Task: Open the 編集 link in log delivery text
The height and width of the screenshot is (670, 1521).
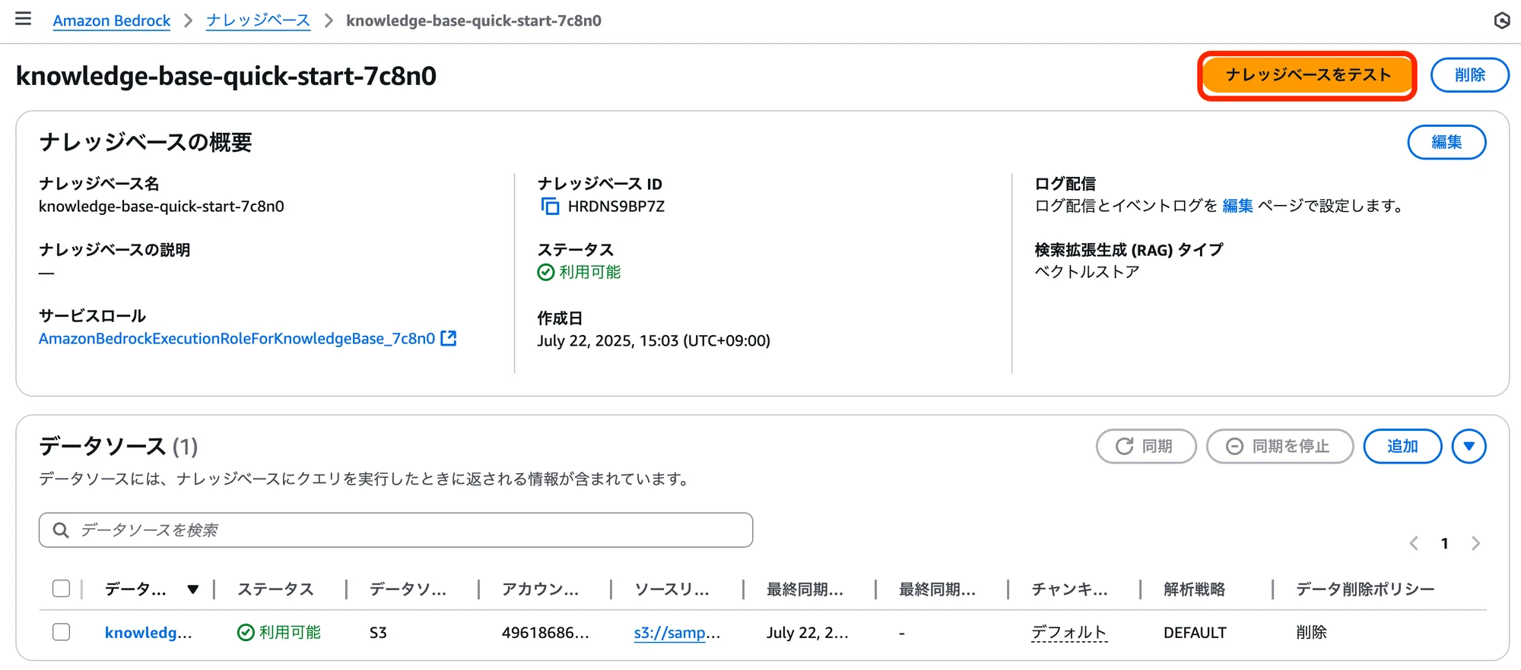Action: click(1237, 206)
